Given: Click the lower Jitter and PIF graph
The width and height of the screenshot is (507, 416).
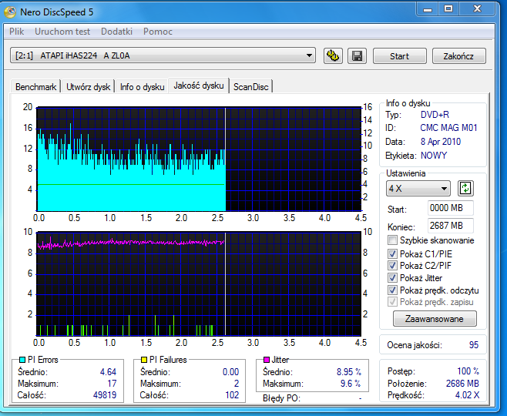Looking at the screenshot, I should [x=199, y=283].
